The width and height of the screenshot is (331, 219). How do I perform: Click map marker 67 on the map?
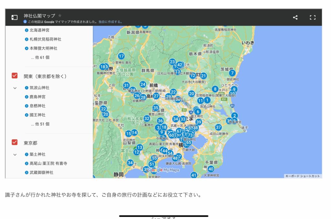click(x=179, y=131)
